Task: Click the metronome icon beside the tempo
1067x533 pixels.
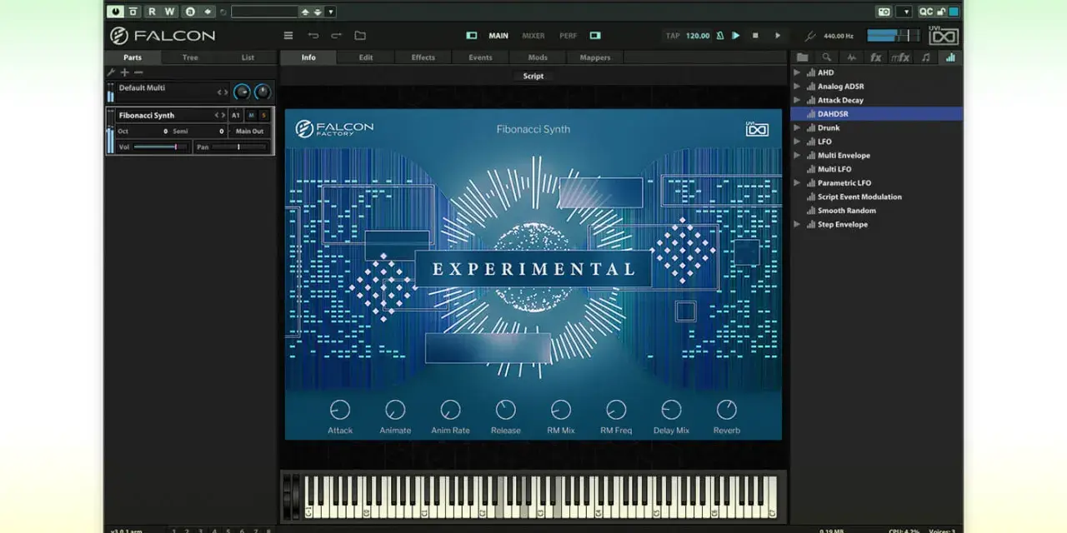Action: (x=720, y=36)
